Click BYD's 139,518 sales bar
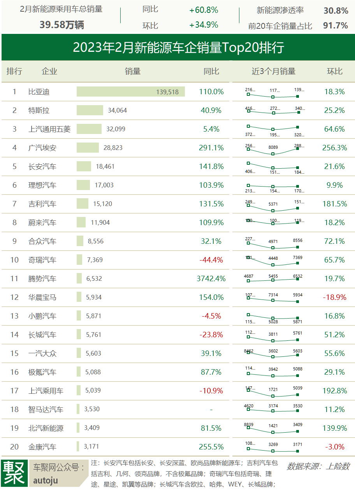 (130, 92)
